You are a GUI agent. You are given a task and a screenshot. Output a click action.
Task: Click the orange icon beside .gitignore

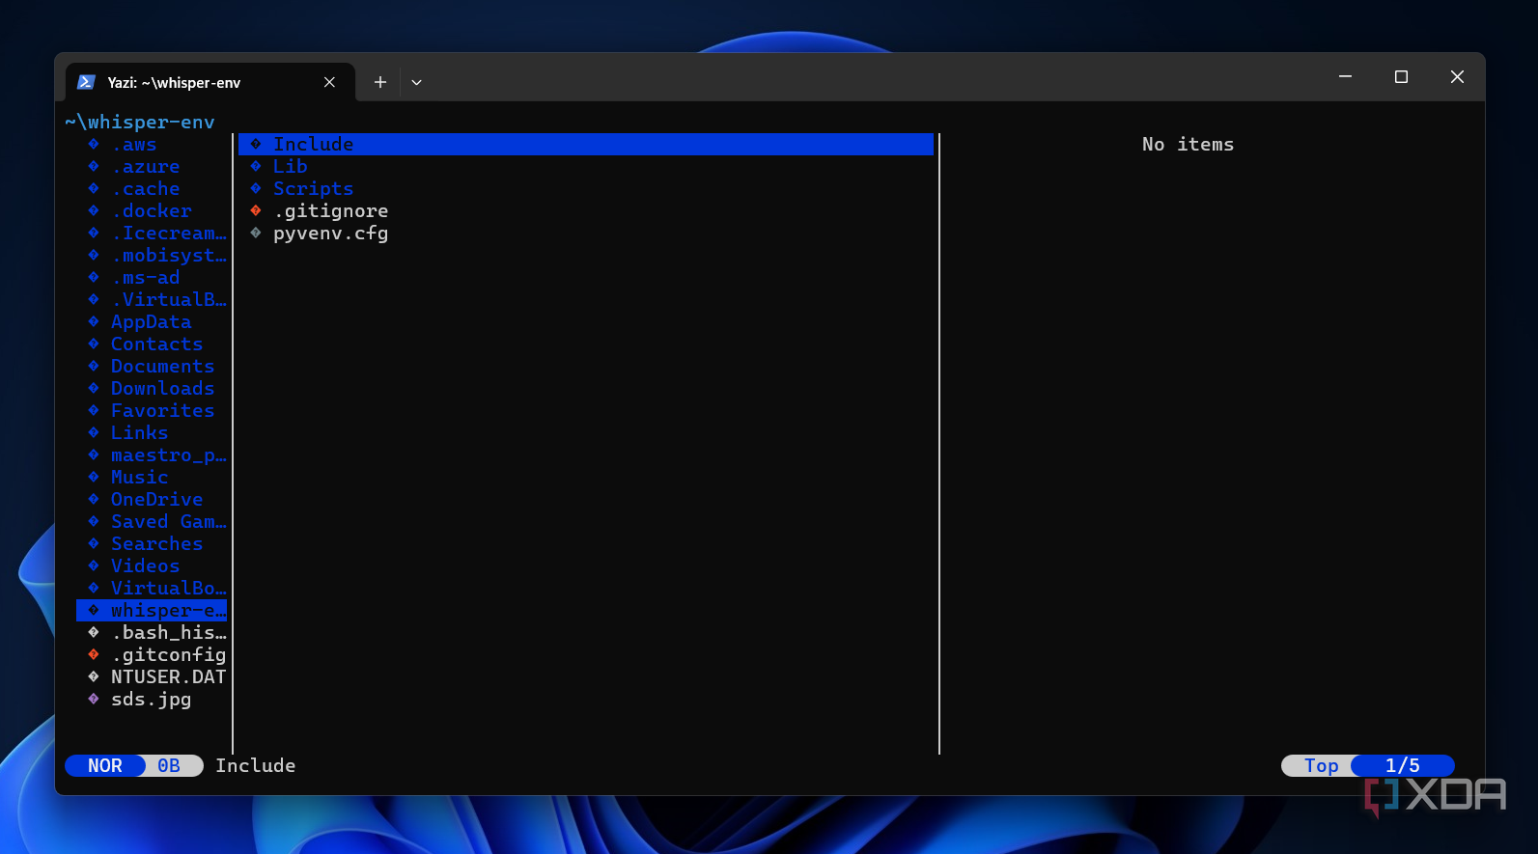click(256, 210)
